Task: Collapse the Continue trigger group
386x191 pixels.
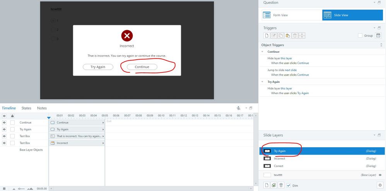Action: (x=262, y=52)
